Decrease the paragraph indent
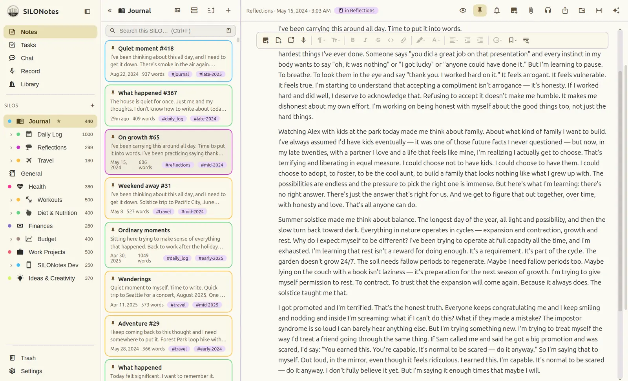This screenshot has height=381, width=628. 467,40
